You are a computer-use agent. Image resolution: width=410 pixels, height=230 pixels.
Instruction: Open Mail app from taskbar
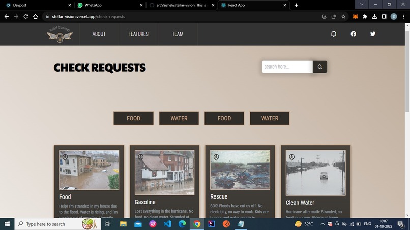(x=138, y=224)
